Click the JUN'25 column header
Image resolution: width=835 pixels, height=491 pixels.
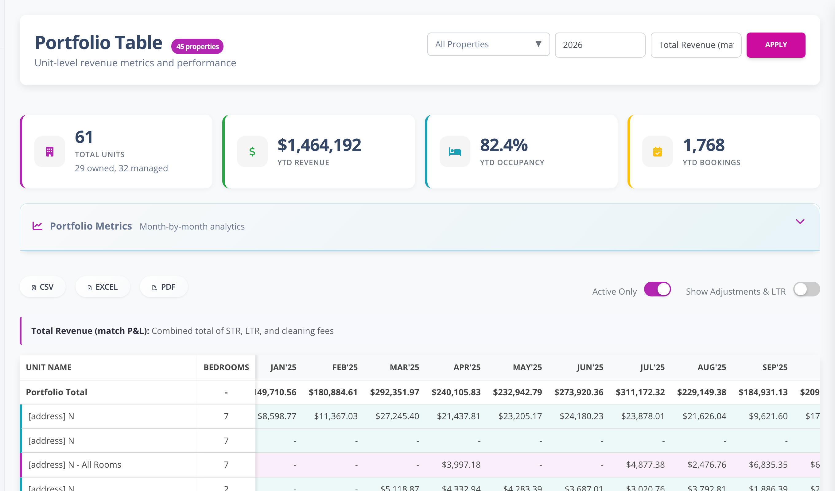point(590,367)
